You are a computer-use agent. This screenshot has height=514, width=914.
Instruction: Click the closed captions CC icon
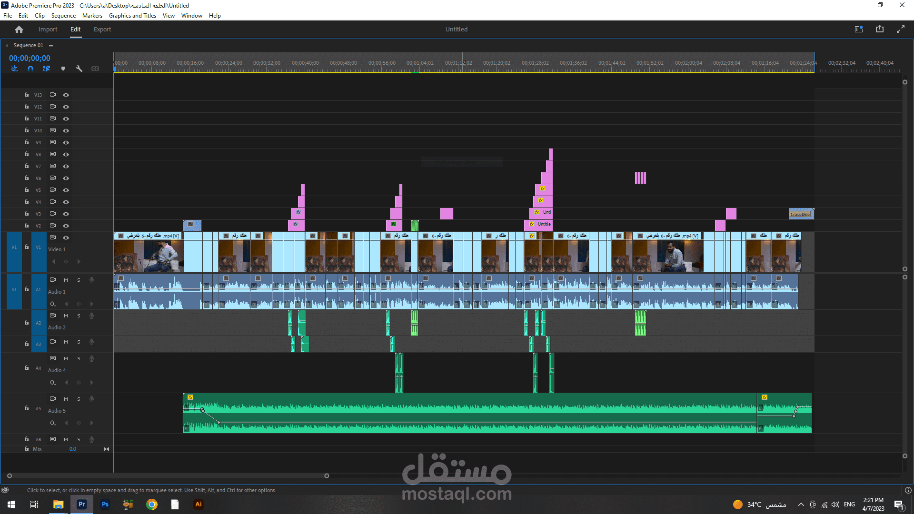pyautogui.click(x=95, y=69)
